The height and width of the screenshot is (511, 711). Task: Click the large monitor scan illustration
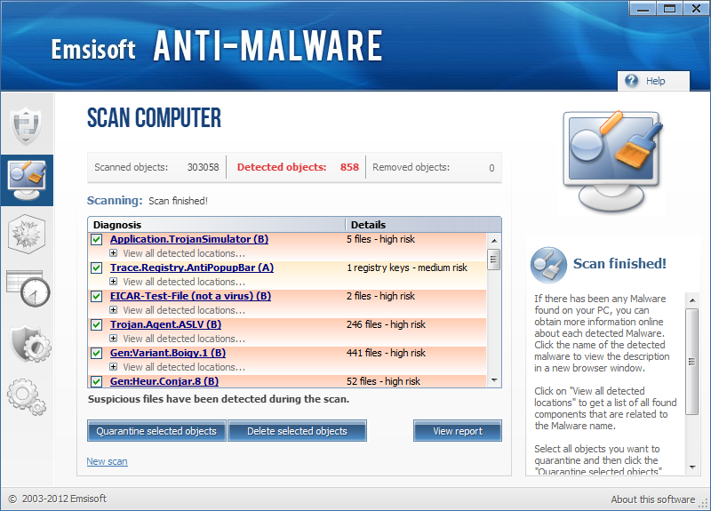[x=612, y=161]
